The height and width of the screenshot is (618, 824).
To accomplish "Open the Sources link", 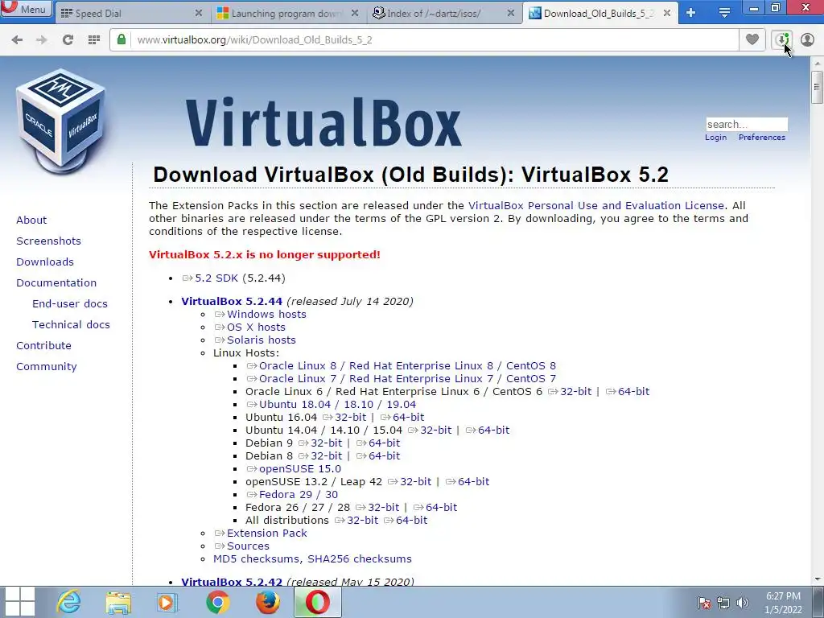I will point(241,546).
